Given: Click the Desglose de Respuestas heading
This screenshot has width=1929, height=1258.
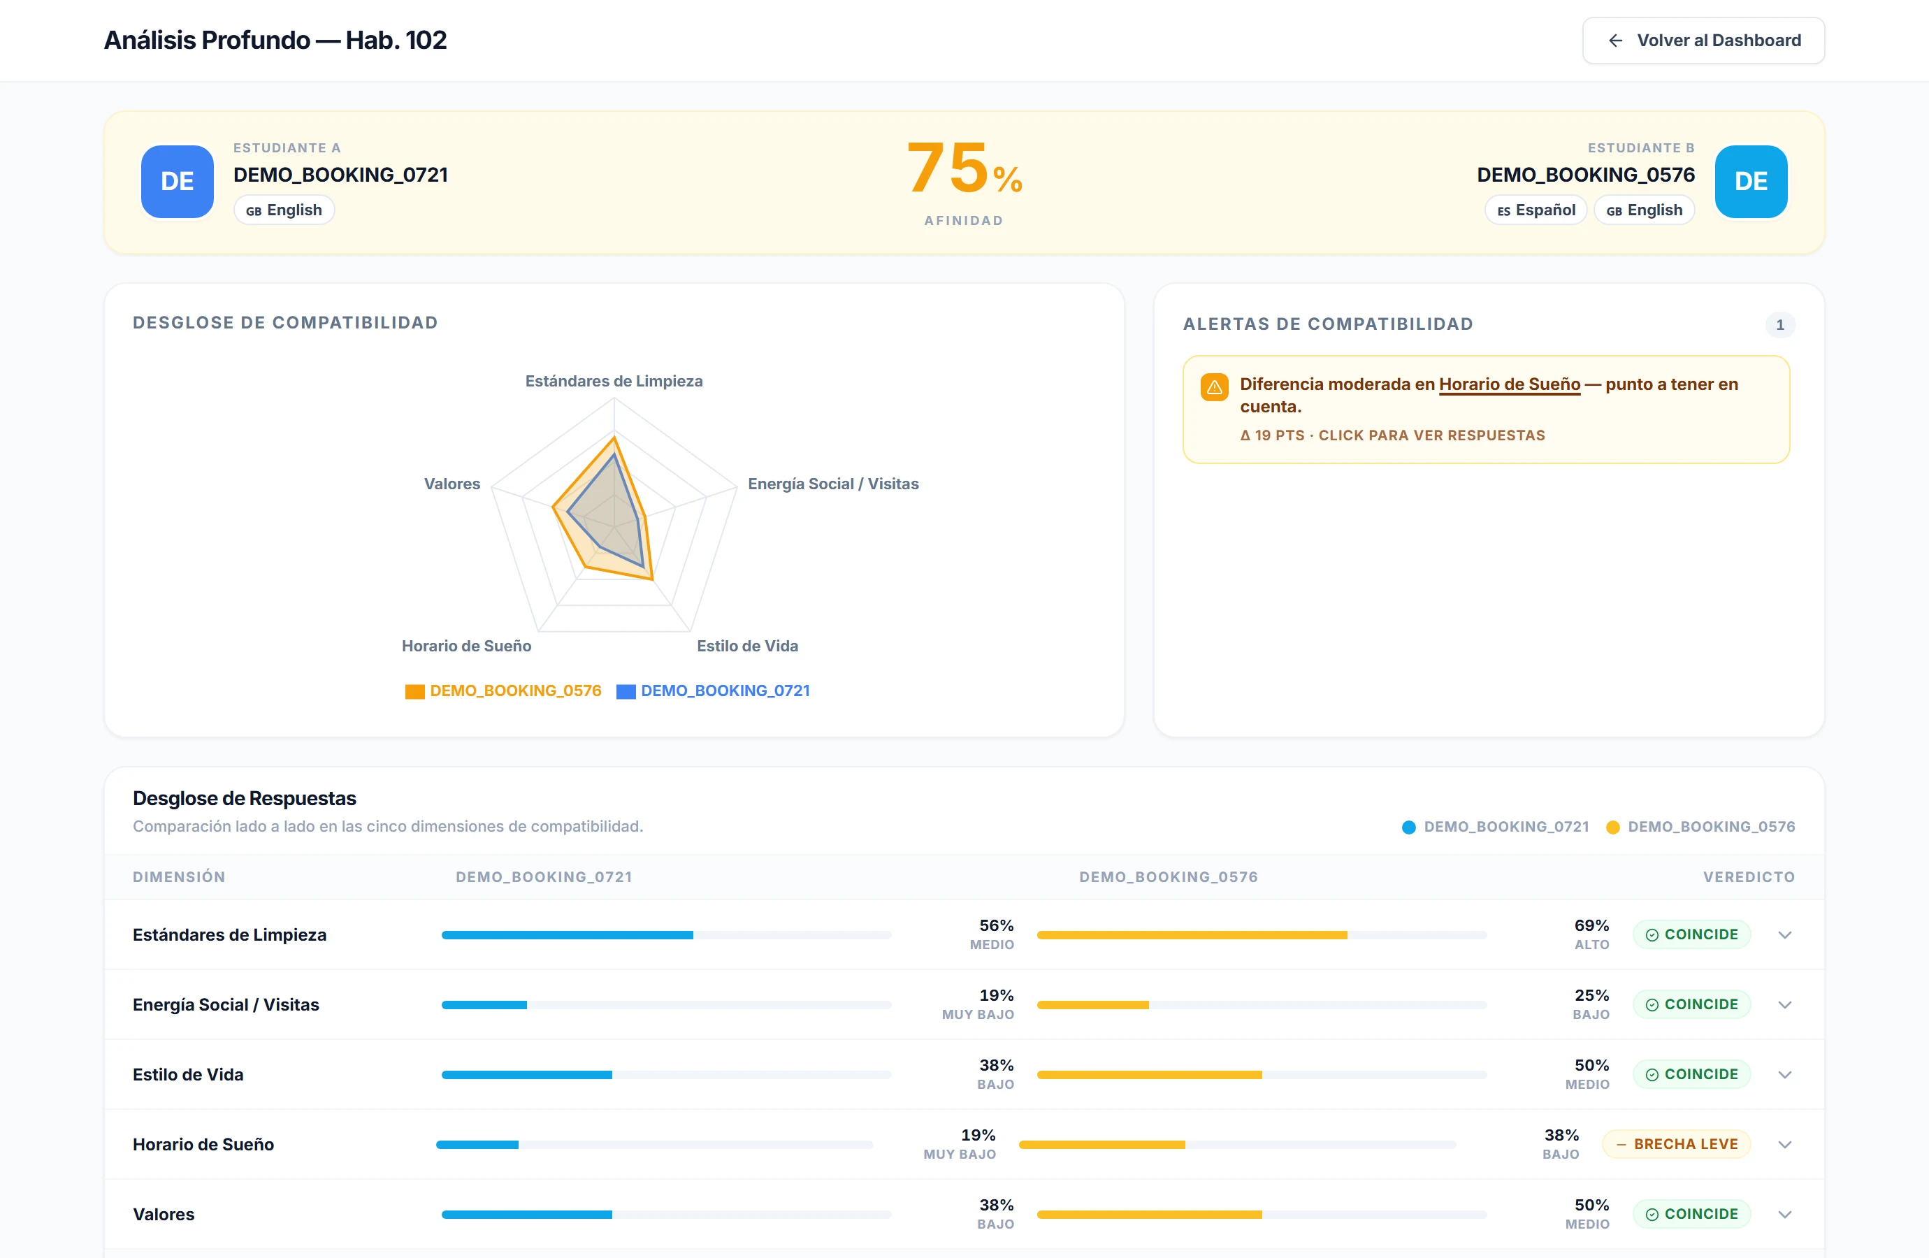Looking at the screenshot, I should [x=244, y=798].
